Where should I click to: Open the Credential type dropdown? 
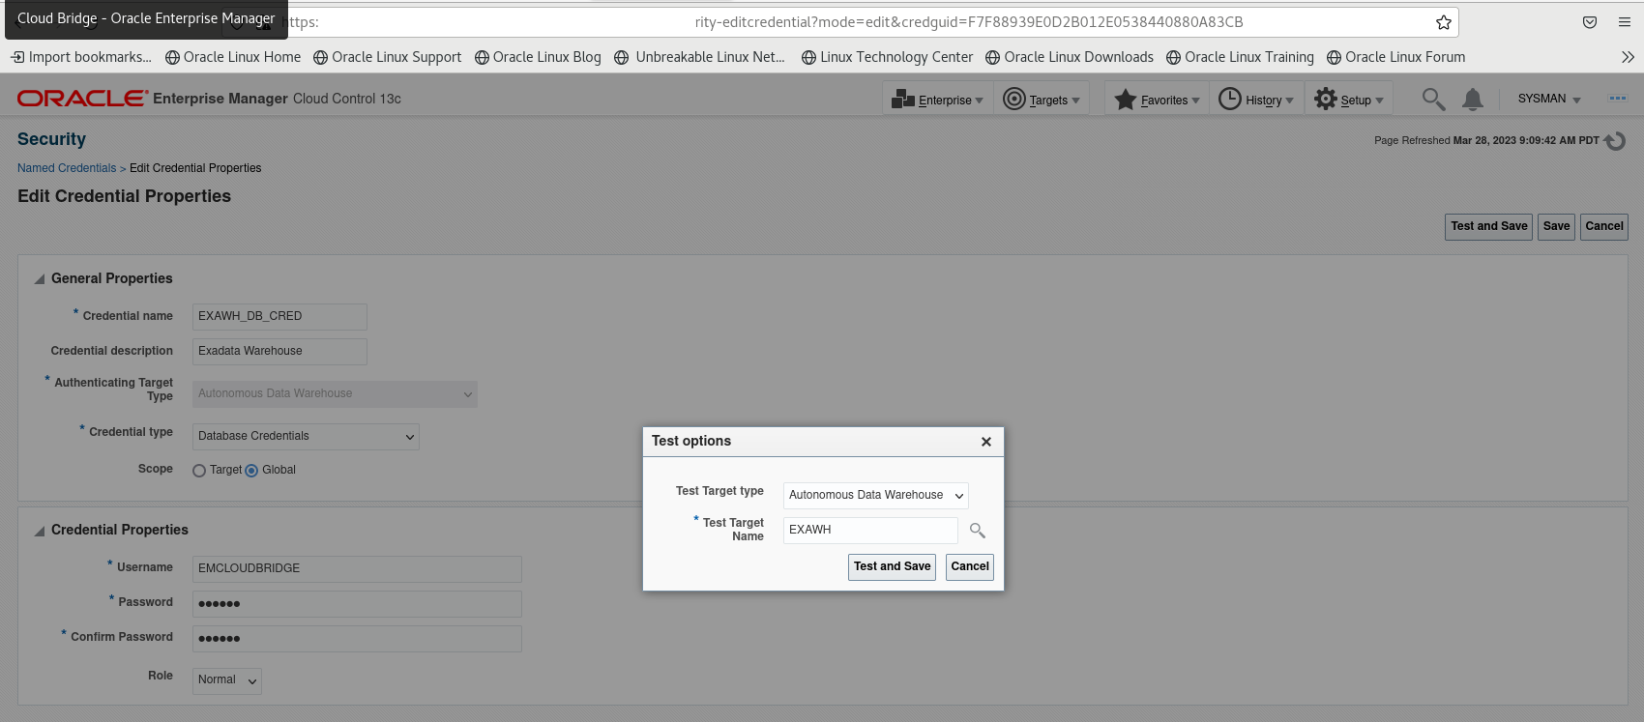point(306,436)
